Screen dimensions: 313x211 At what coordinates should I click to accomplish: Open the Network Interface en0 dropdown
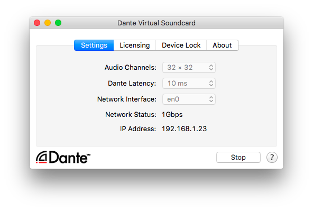pyautogui.click(x=189, y=99)
